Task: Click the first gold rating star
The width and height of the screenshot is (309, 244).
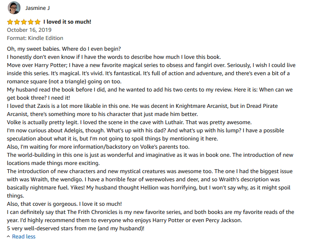Action: pos(10,22)
